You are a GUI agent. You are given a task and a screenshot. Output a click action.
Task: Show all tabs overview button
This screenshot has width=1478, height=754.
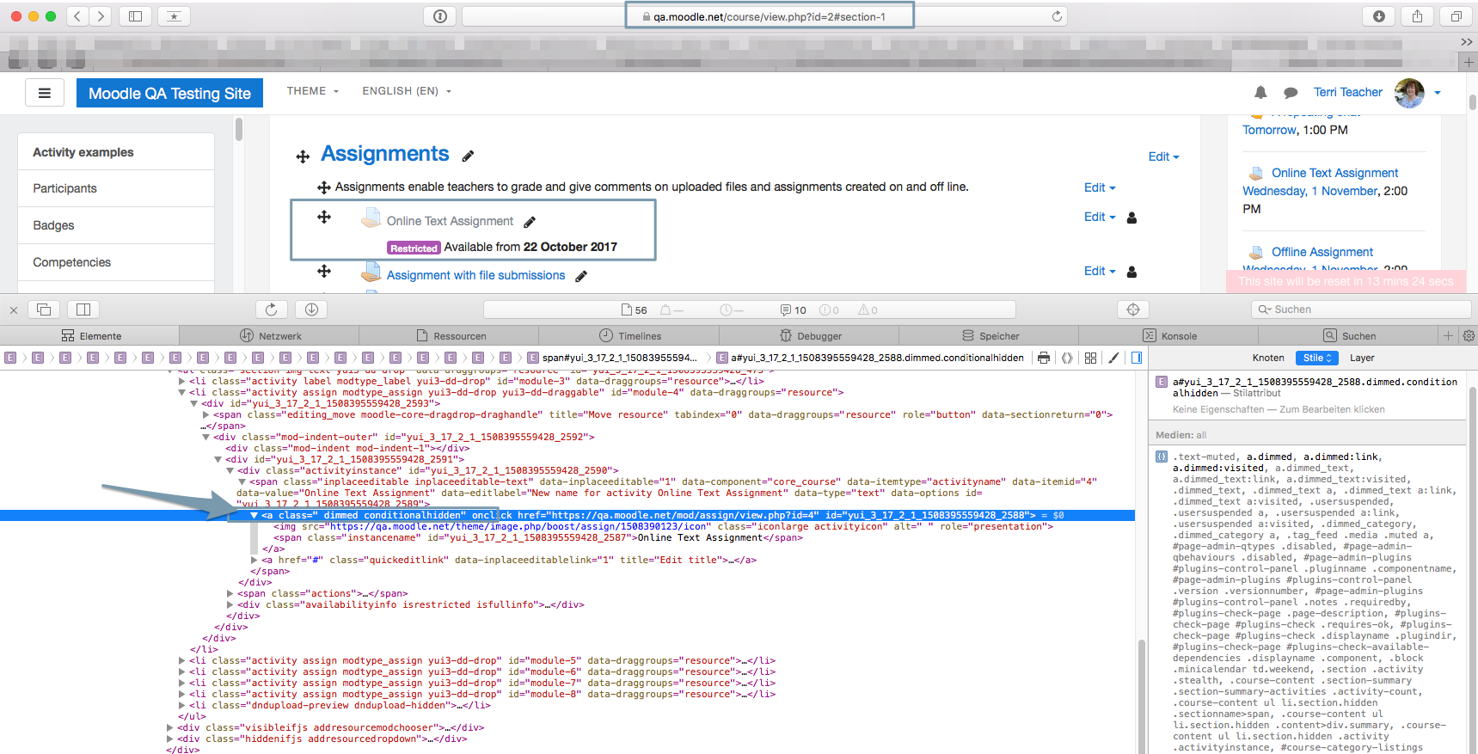click(1456, 16)
